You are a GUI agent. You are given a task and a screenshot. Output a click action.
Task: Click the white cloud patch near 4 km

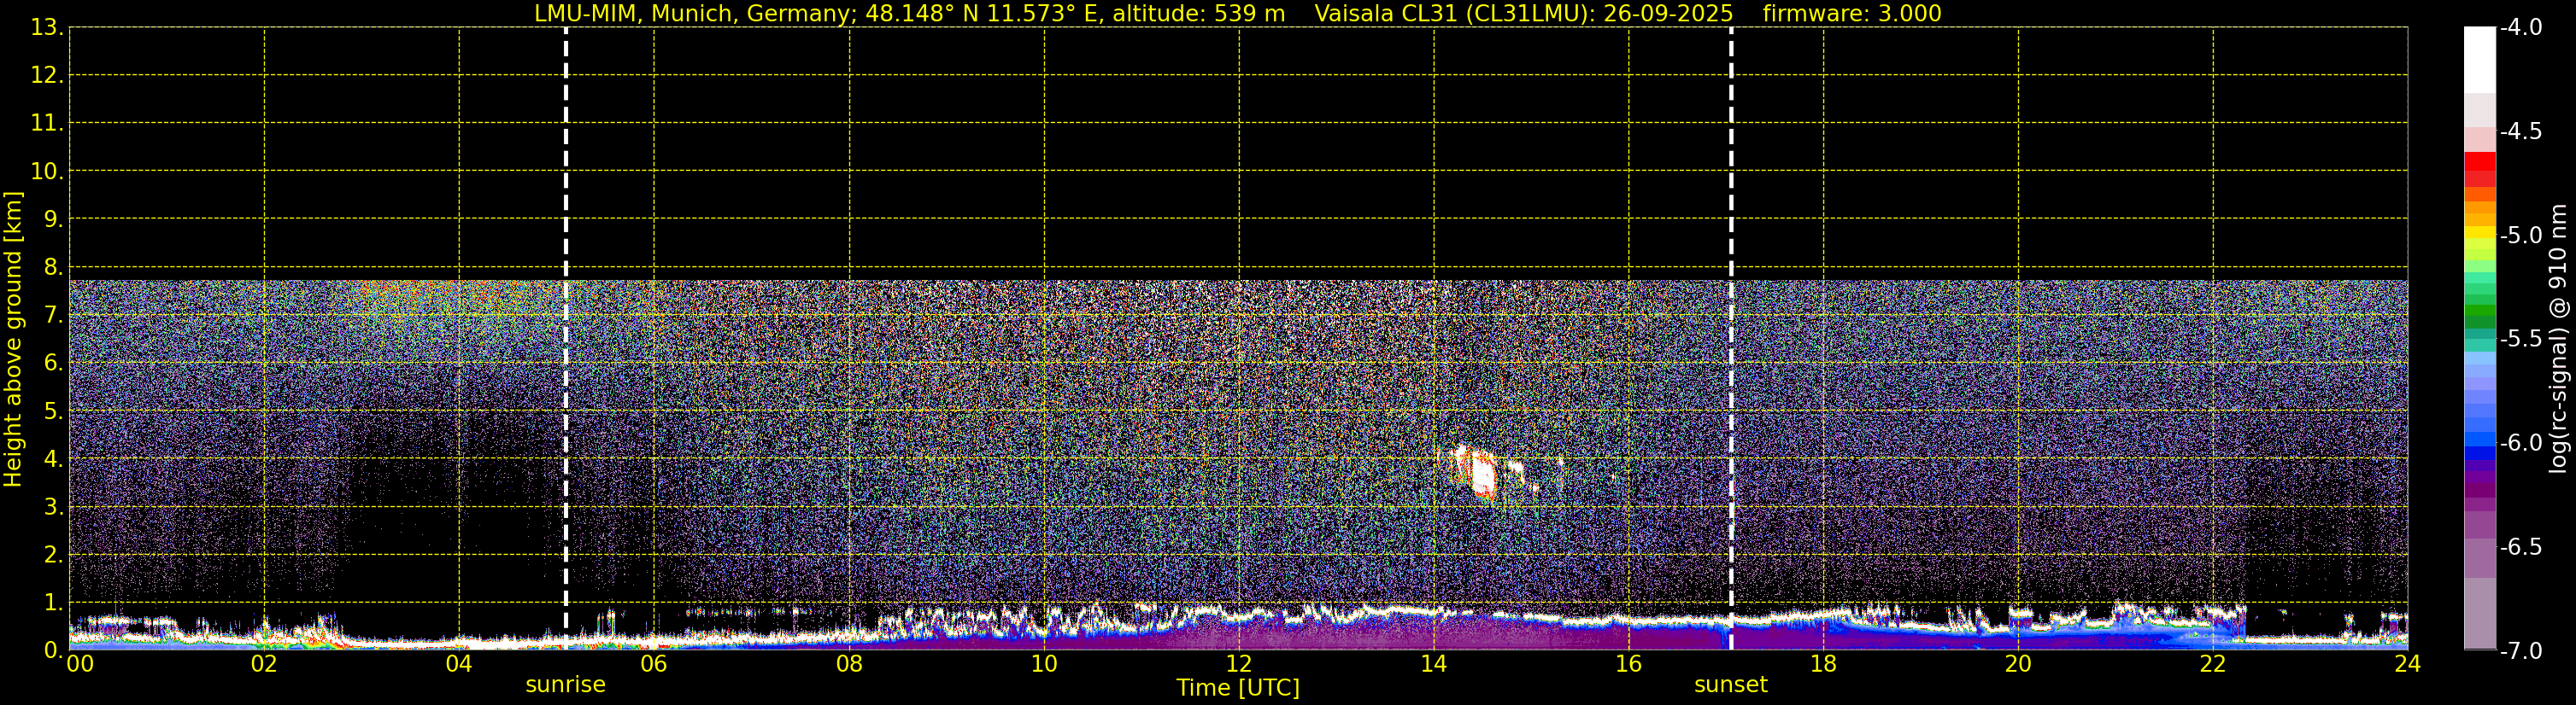click(1483, 474)
